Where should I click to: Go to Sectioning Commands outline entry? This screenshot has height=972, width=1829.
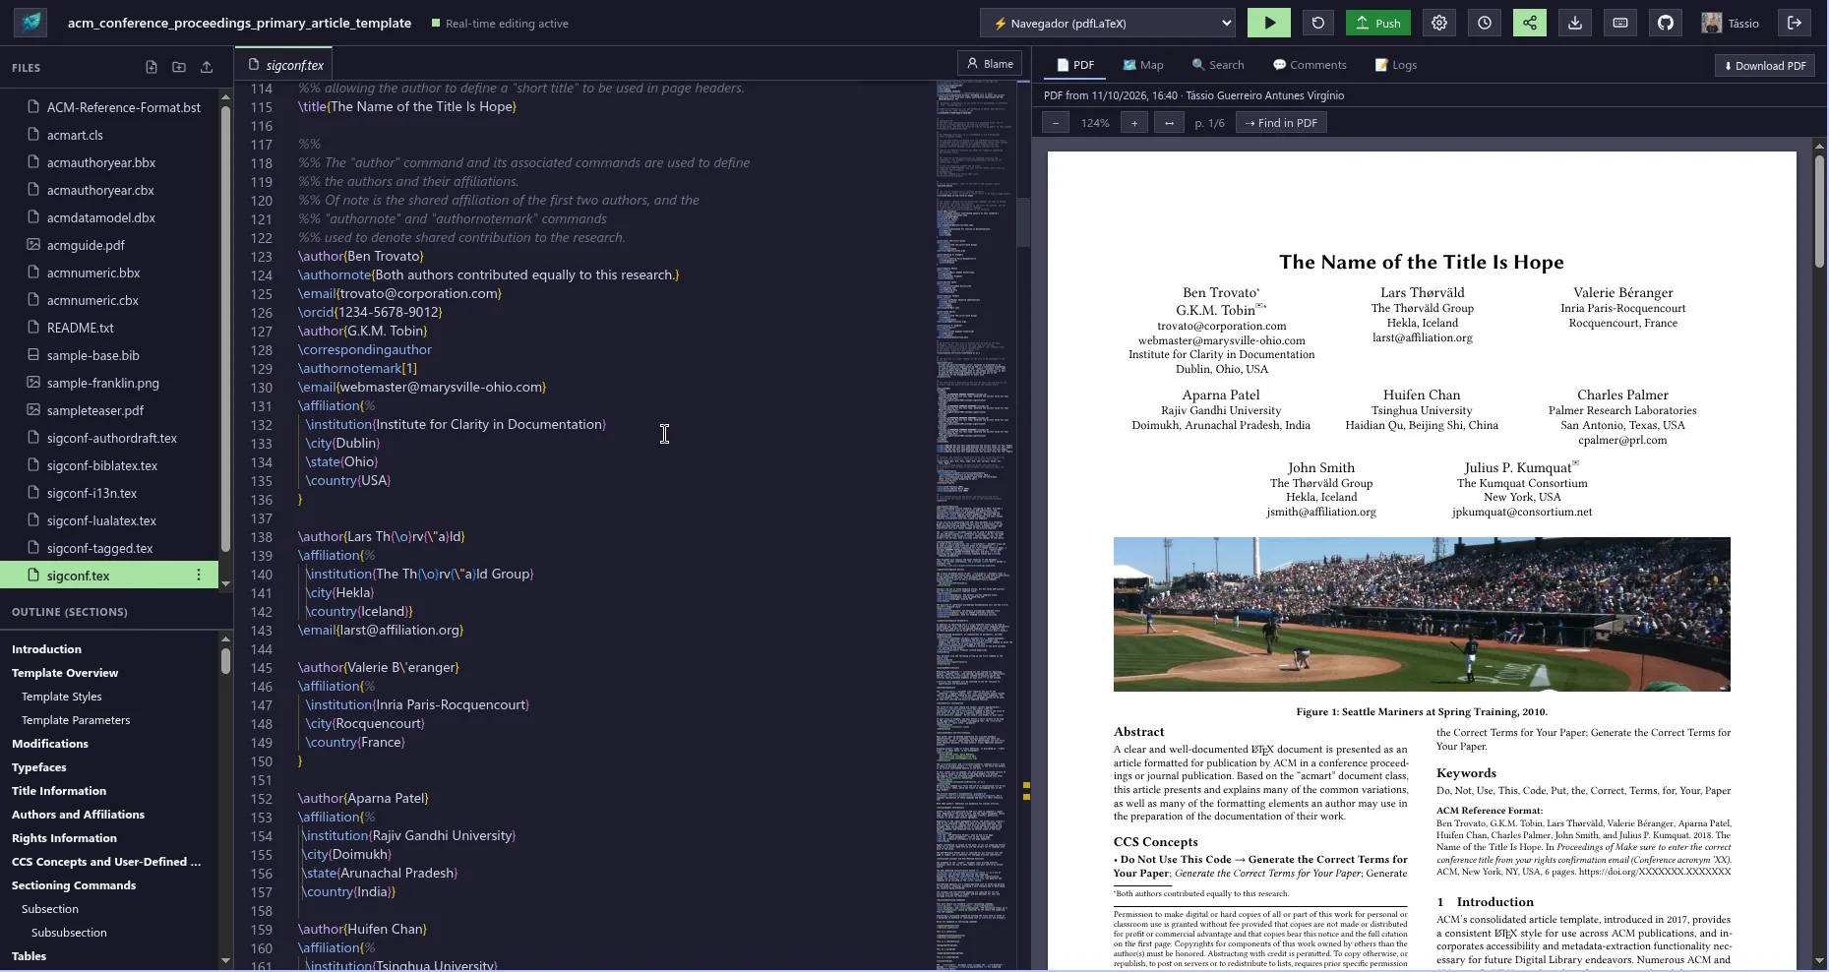coord(74,885)
